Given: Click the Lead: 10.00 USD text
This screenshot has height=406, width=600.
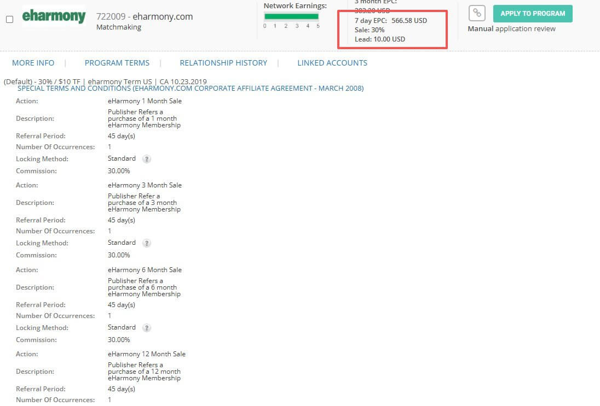Looking at the screenshot, I should coord(380,39).
